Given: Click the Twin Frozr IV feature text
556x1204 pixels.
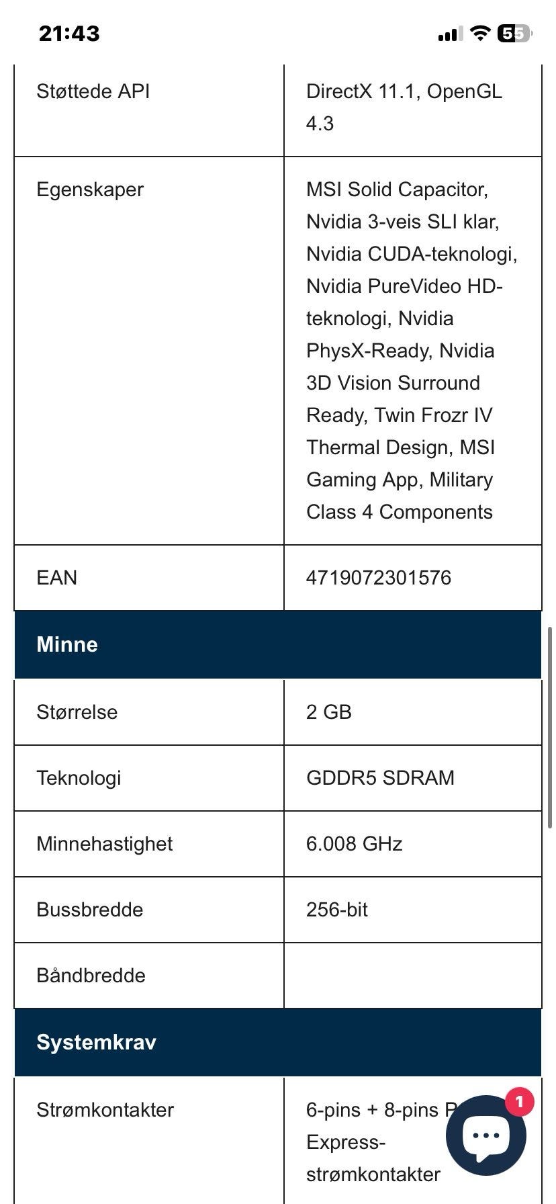Looking at the screenshot, I should click(434, 415).
